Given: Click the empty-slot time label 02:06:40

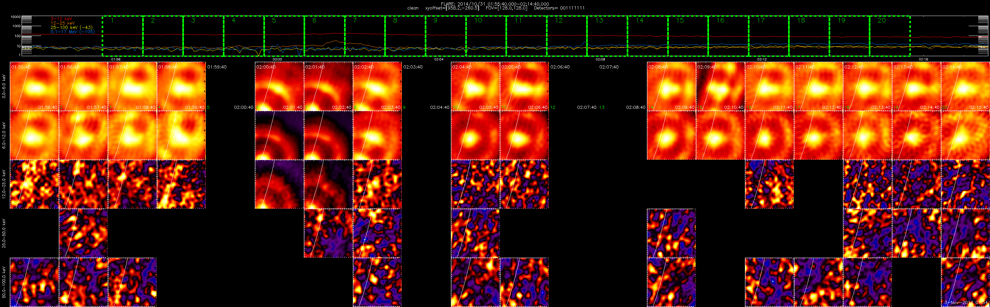Looking at the screenshot, I should click(560, 67).
